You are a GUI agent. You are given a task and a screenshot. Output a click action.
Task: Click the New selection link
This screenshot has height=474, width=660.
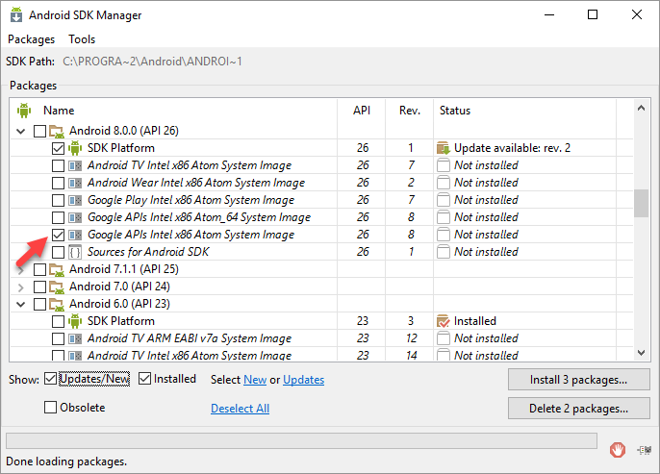[x=255, y=380]
